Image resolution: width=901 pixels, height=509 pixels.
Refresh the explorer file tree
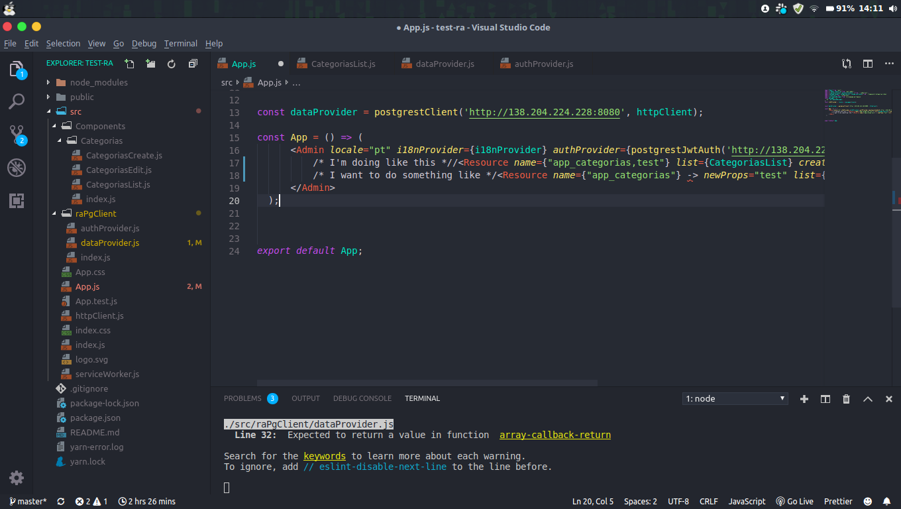(x=172, y=64)
